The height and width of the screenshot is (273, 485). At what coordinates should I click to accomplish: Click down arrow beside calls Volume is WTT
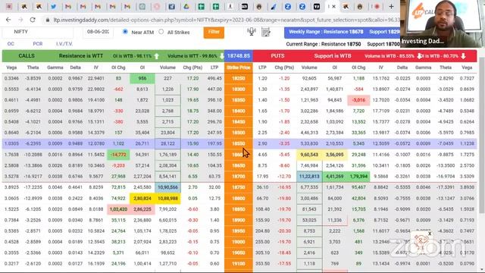click(221, 56)
